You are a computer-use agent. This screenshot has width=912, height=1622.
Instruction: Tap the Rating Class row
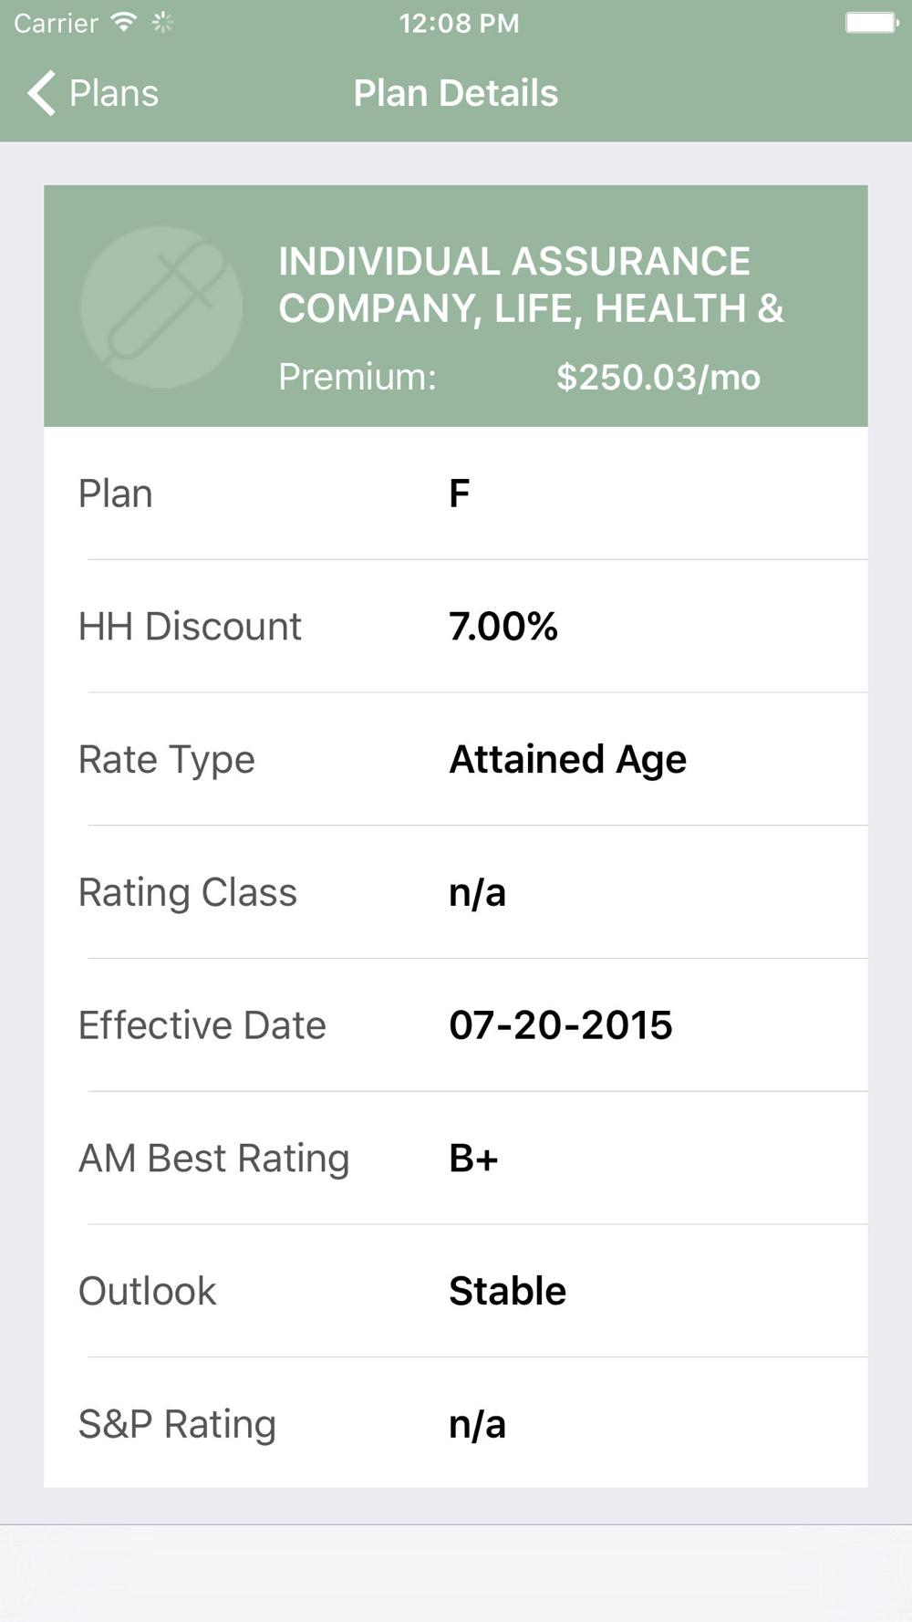click(456, 892)
